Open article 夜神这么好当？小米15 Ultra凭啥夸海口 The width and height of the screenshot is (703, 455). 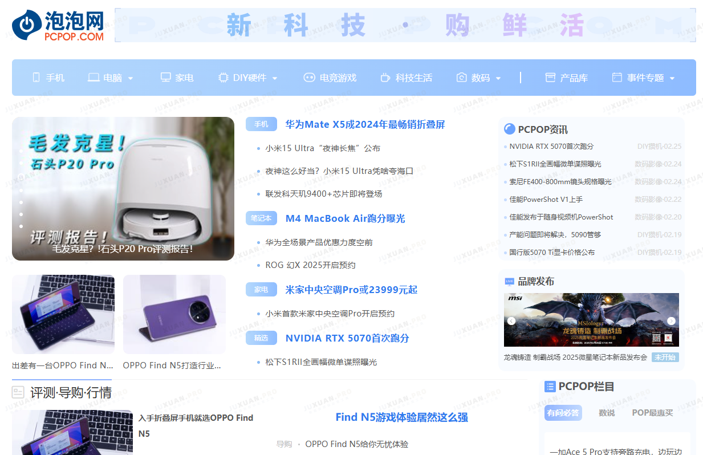click(339, 171)
